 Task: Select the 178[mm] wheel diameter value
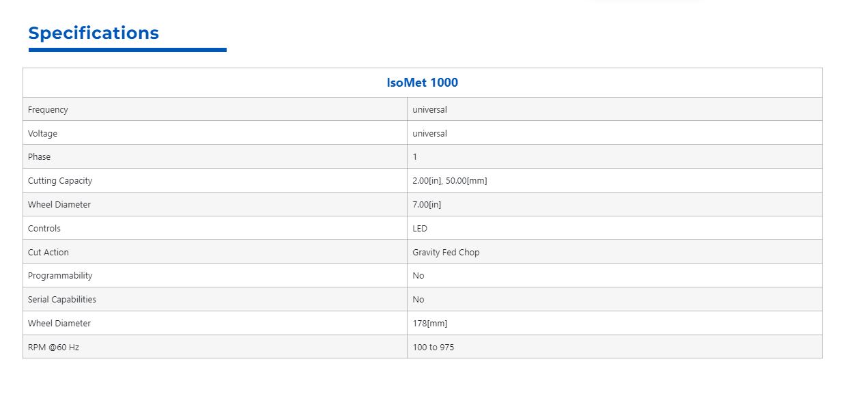pos(430,323)
